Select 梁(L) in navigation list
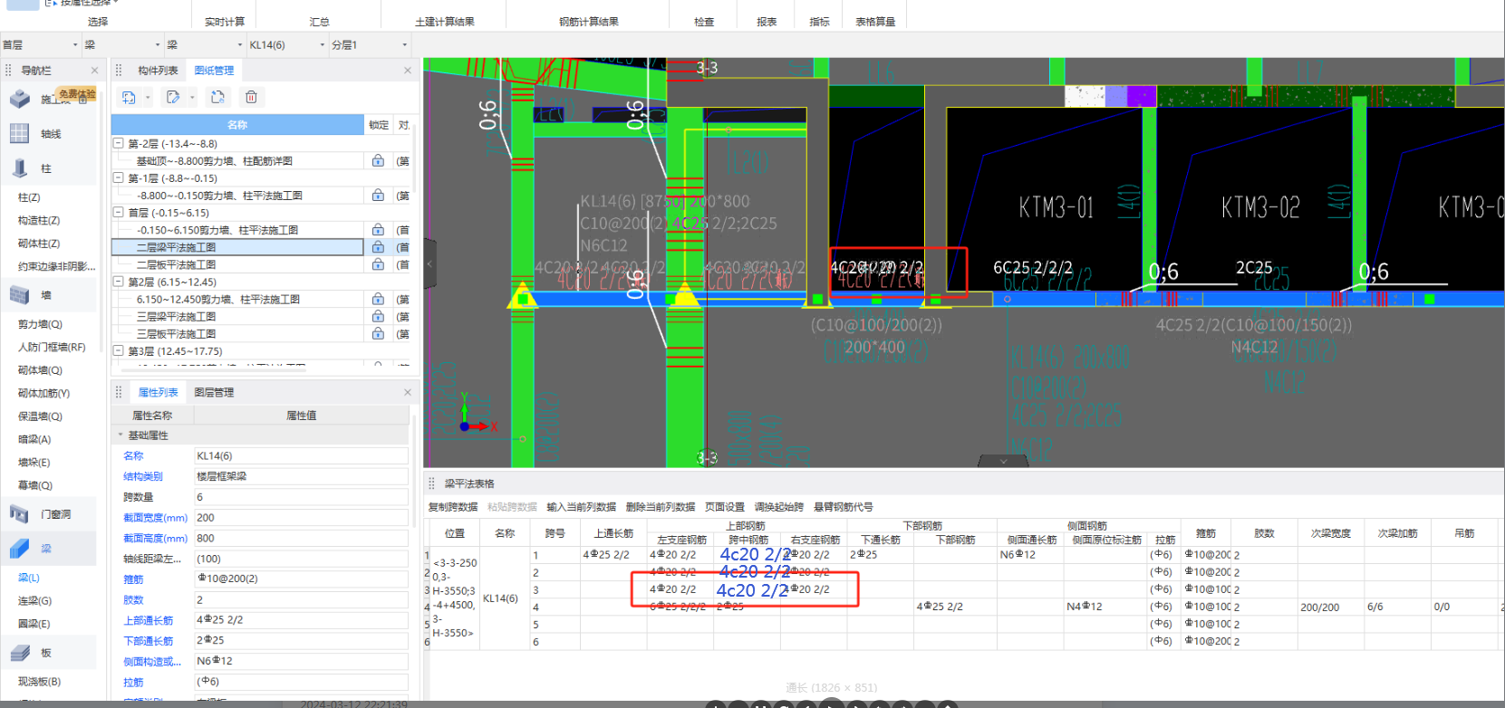Screen dimensions: 1505x708 pyautogui.click(x=29, y=577)
